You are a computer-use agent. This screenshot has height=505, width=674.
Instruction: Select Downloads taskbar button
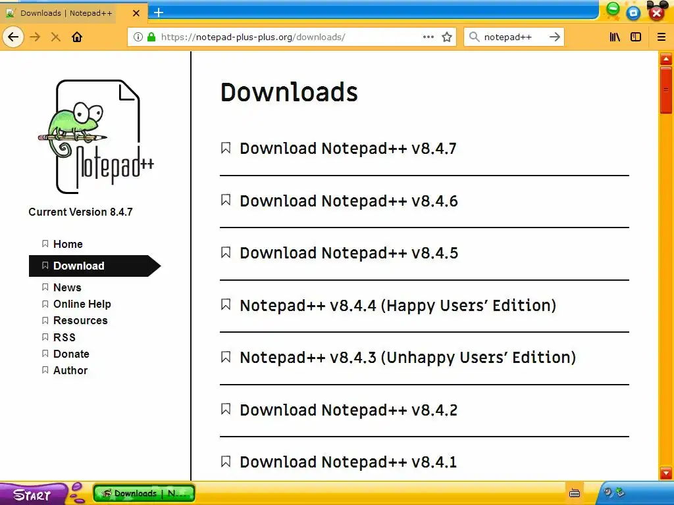tap(144, 493)
